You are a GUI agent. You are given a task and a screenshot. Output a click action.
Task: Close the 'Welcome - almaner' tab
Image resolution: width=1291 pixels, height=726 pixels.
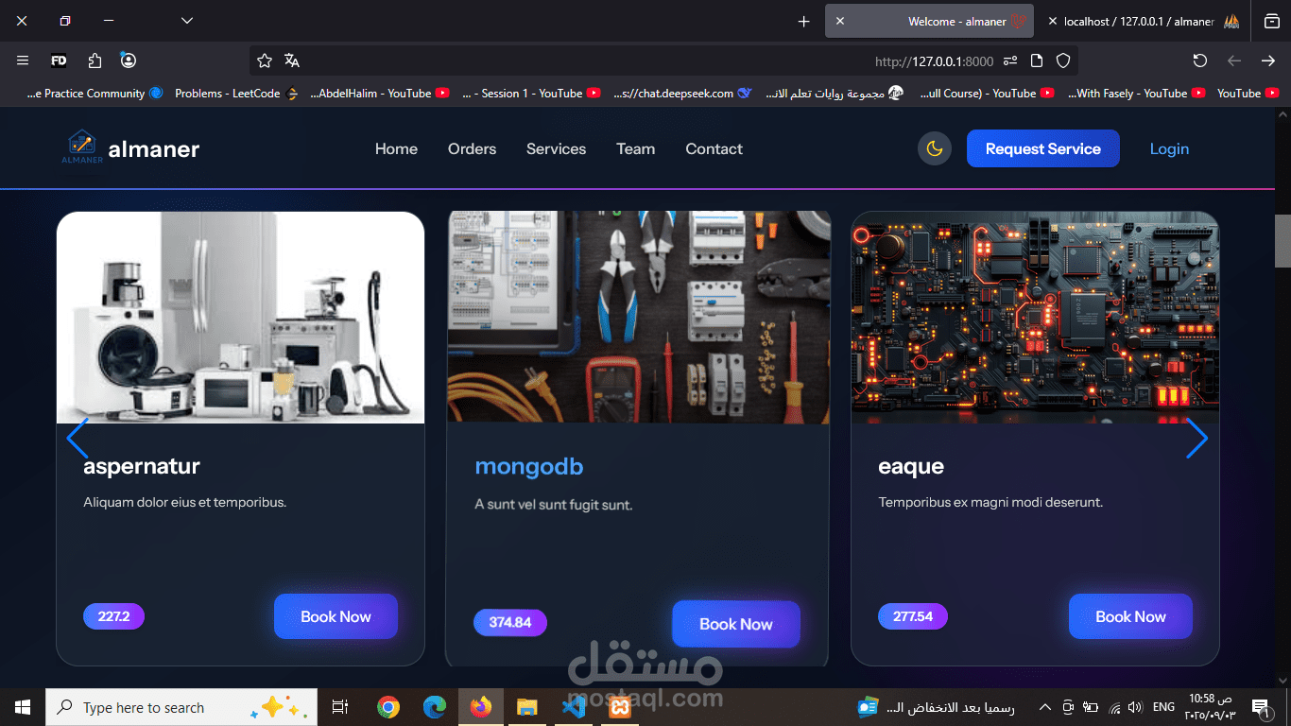840,21
